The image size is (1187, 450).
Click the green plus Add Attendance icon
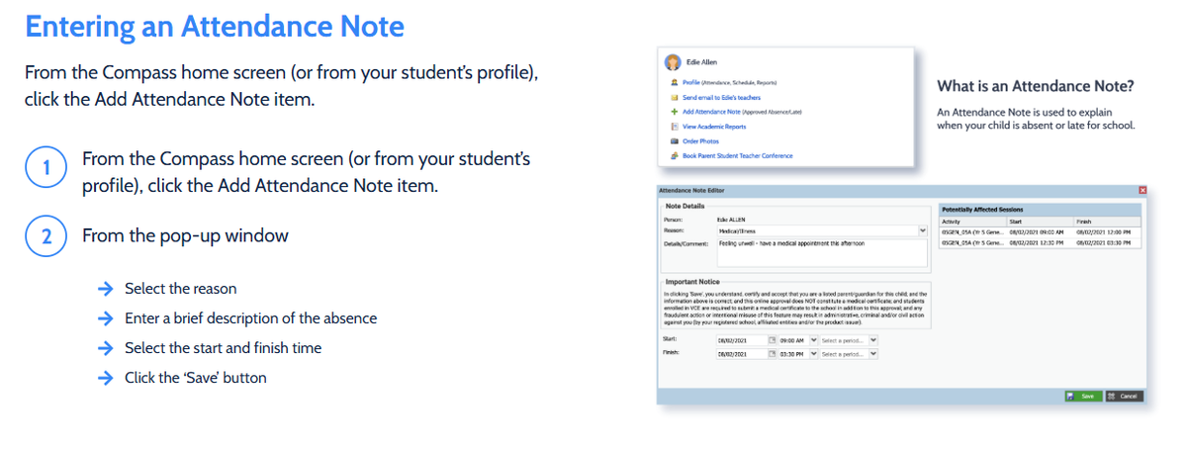click(x=674, y=112)
